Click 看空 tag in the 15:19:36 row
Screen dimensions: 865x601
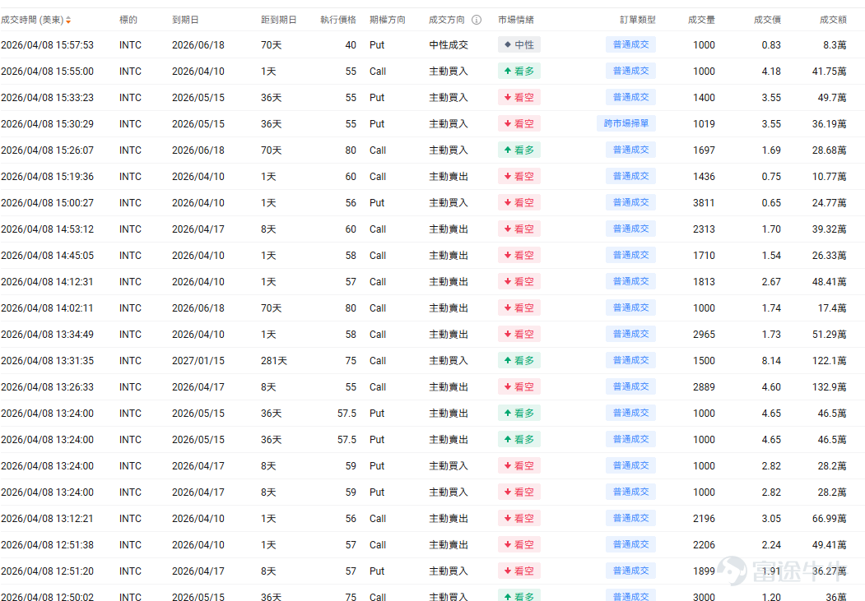point(519,176)
